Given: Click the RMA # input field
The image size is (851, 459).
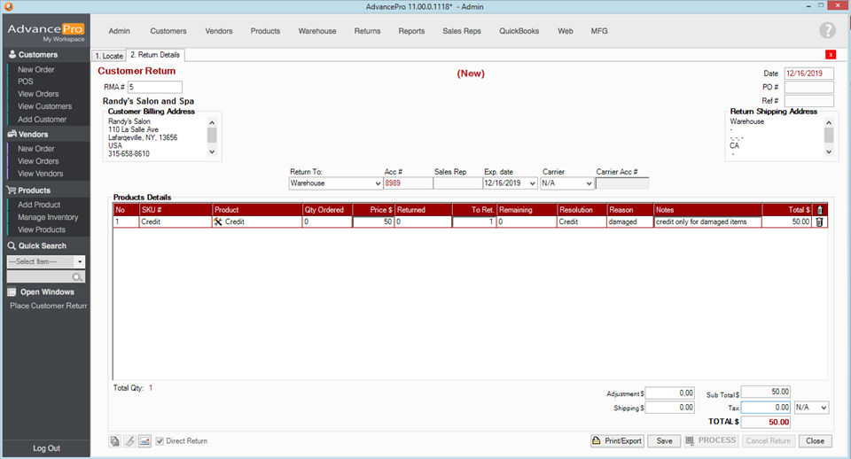Looking at the screenshot, I should coord(155,87).
